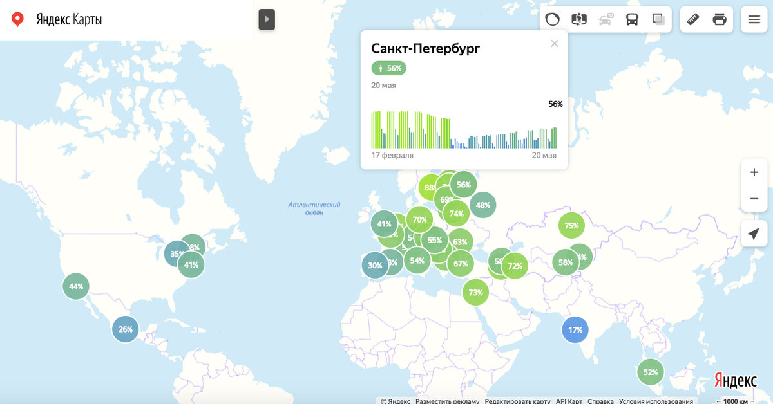Close the Санкт-Петербург popup
The height and width of the screenshot is (404, 773).
[x=555, y=44]
